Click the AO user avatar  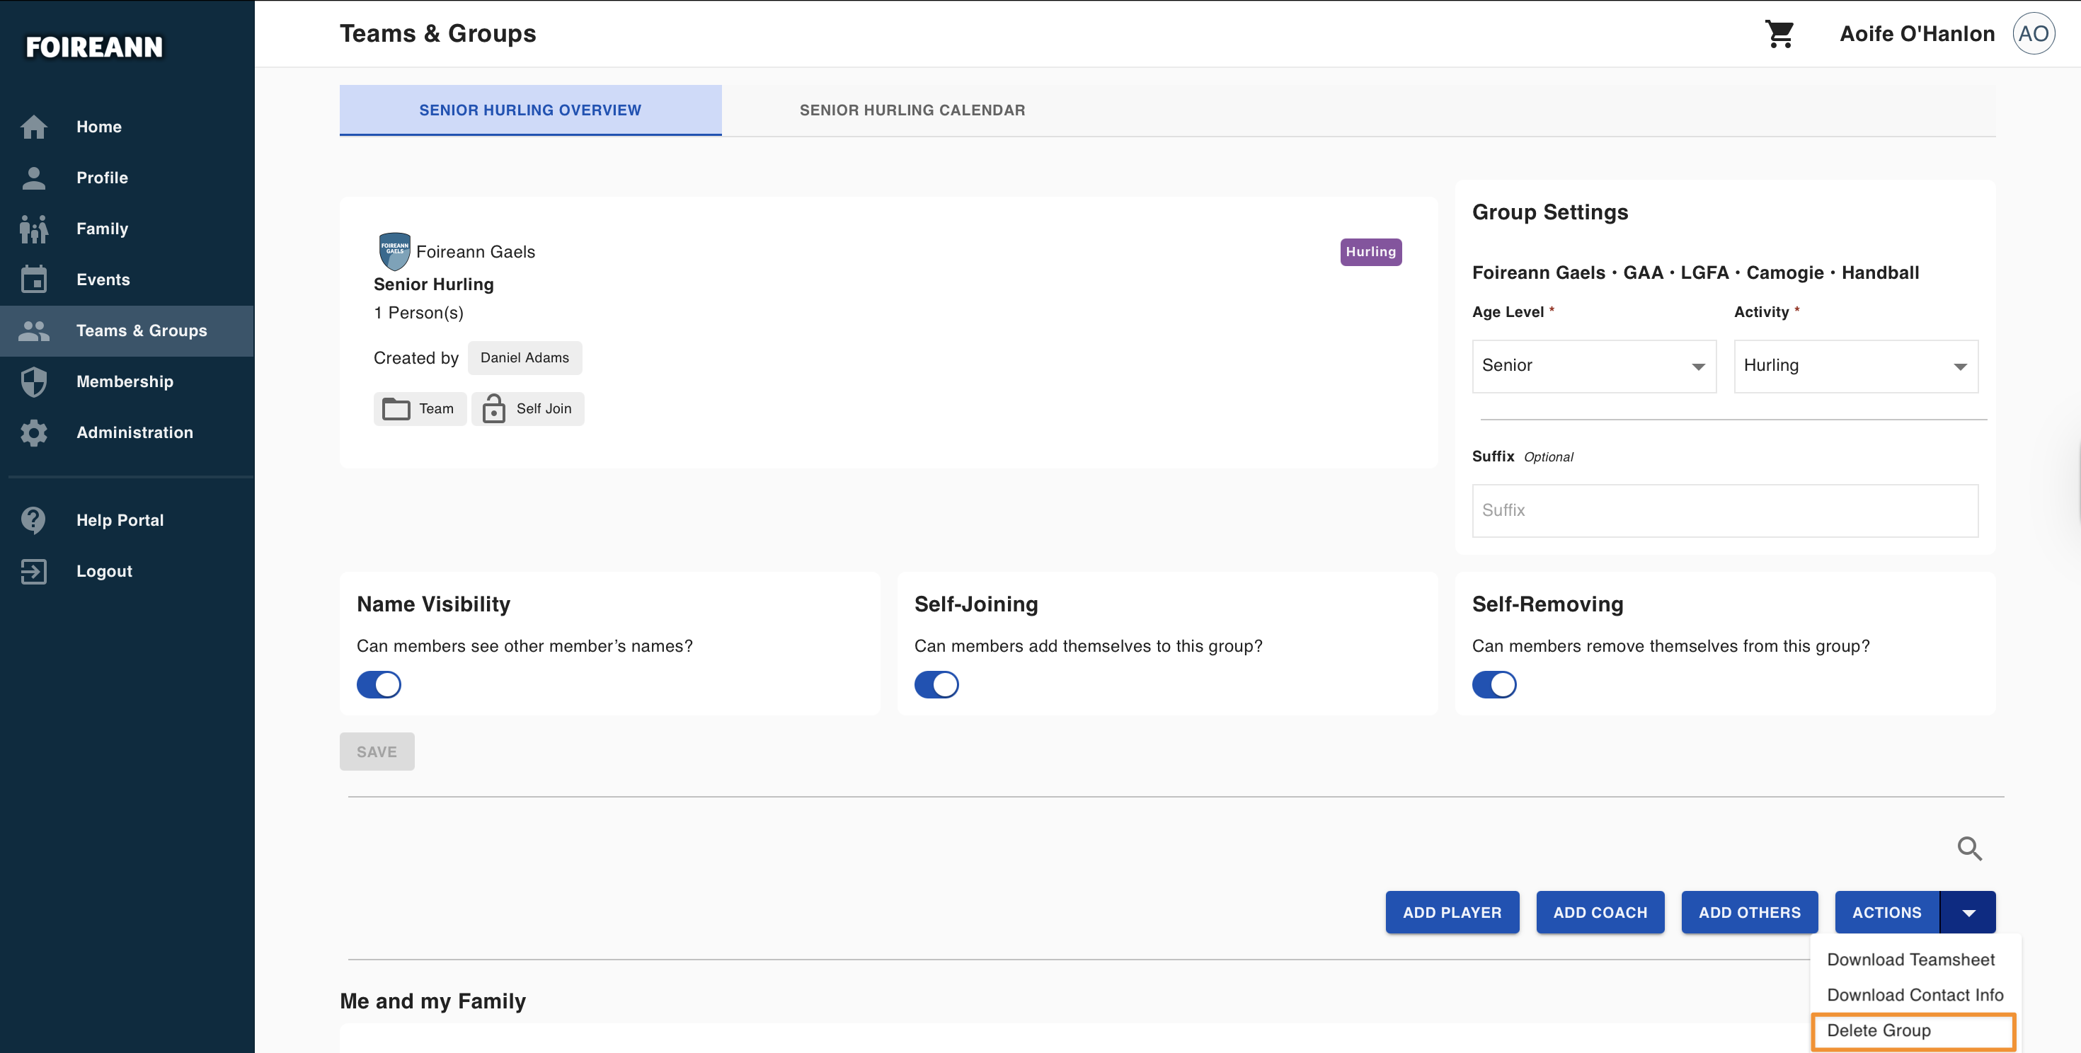[x=2034, y=34]
